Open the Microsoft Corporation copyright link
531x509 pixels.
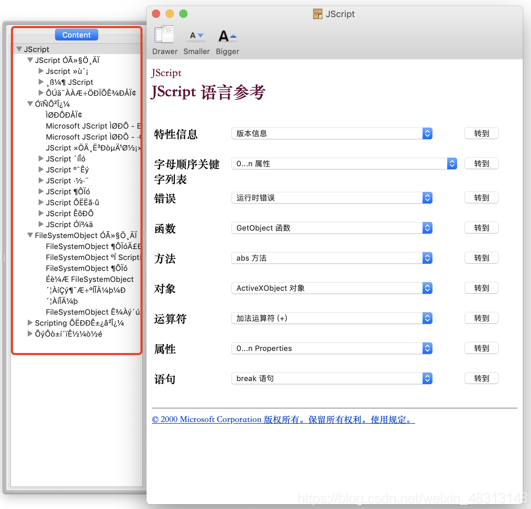coord(283,419)
